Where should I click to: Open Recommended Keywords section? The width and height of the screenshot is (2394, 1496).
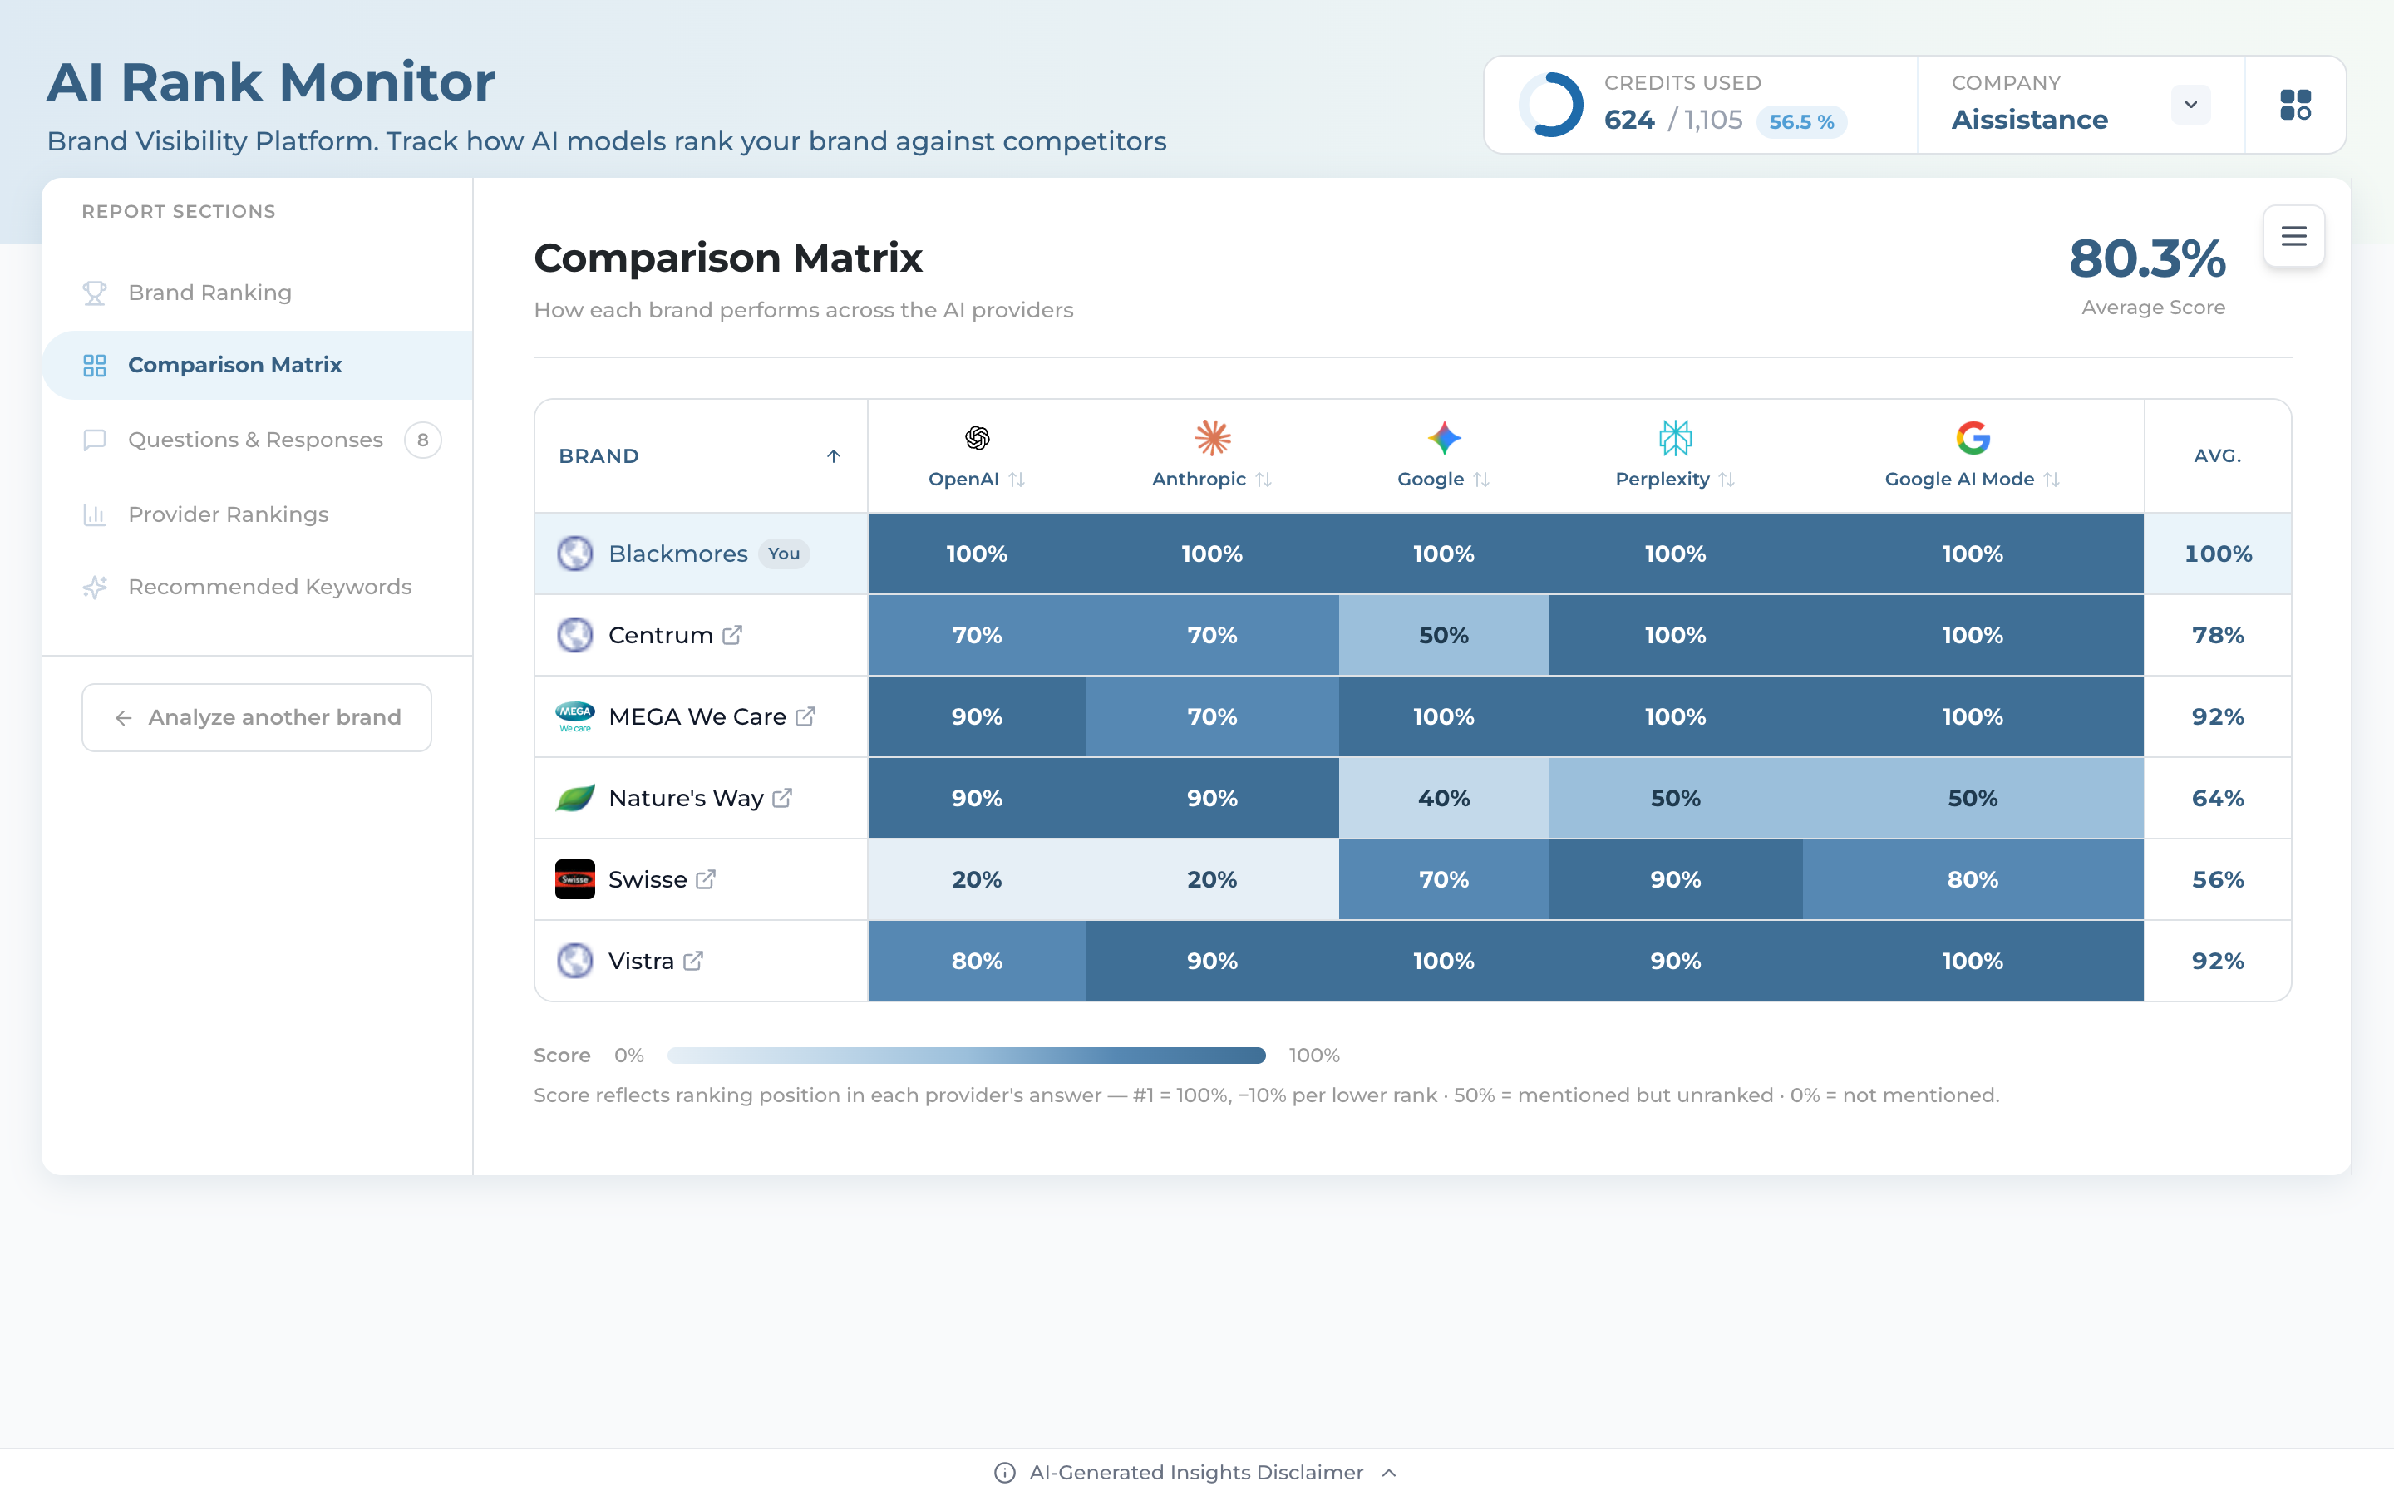tap(257, 587)
